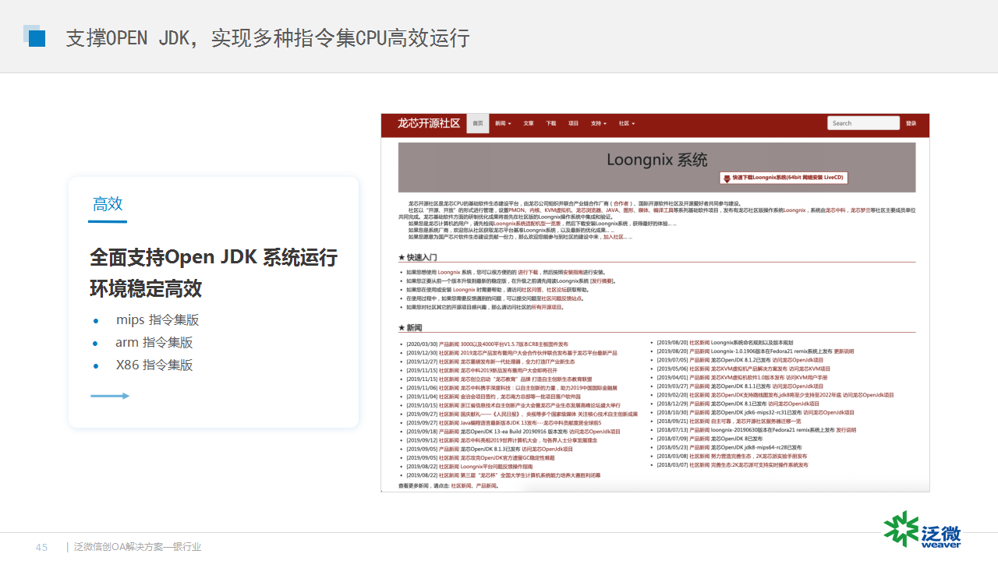Click the star icon next to 新闻 heading
998x561 pixels.
coord(402,328)
